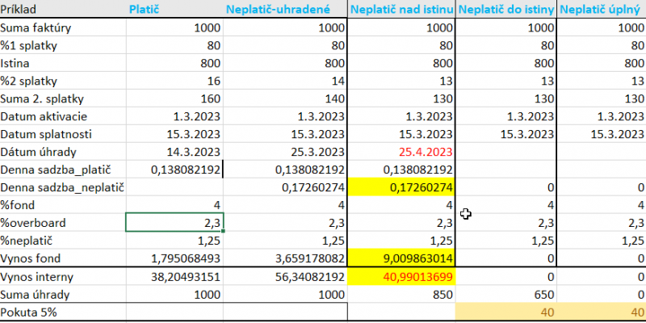This screenshot has height=323, width=646.
Task: Click the "Neplatič do istiny" header cell
Action: point(506,9)
